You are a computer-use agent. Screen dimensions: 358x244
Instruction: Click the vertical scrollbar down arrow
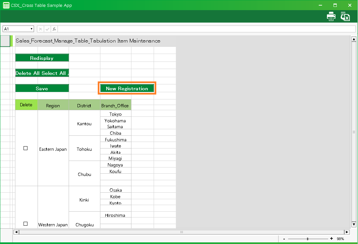tap(353, 224)
